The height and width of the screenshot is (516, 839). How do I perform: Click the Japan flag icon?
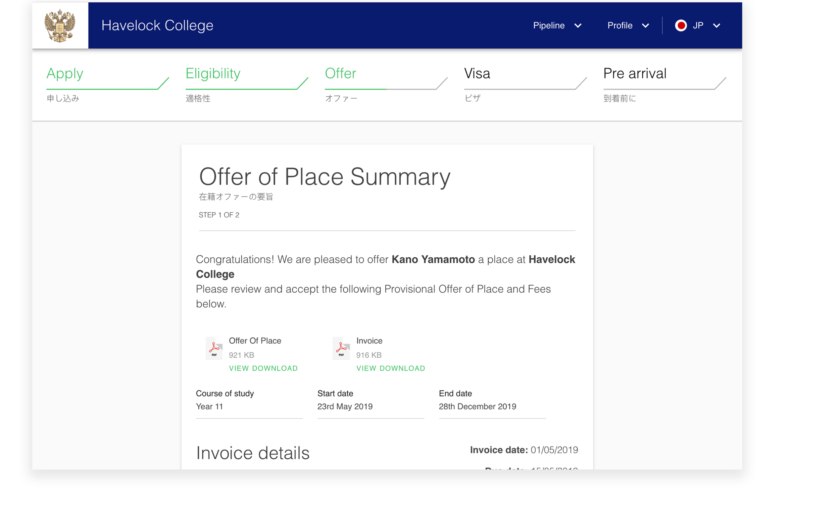681,25
